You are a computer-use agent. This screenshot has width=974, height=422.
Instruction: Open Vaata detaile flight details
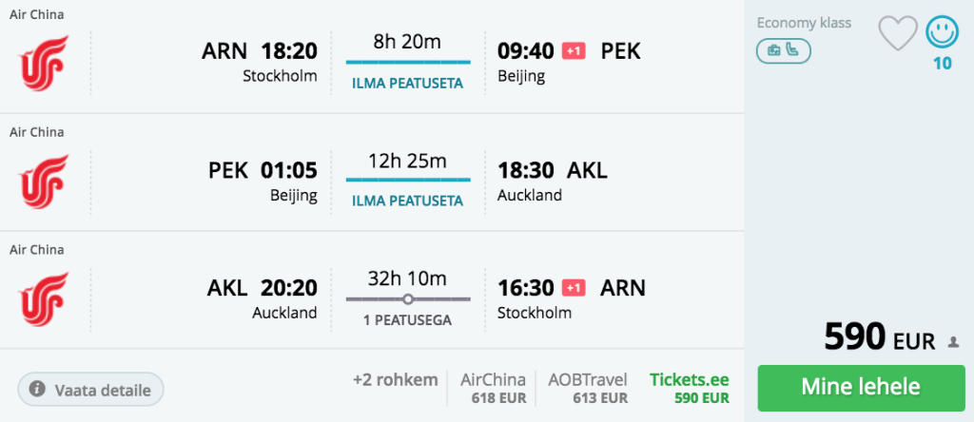tap(91, 389)
